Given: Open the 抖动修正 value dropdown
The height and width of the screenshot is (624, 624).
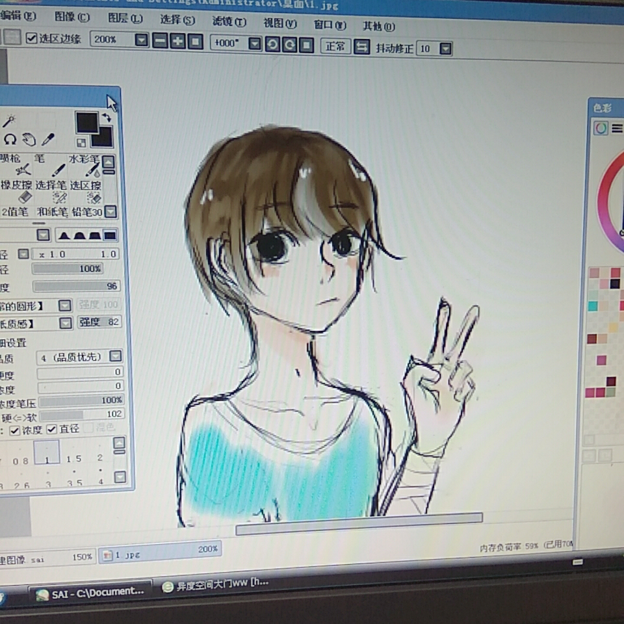Looking at the screenshot, I should tap(446, 49).
